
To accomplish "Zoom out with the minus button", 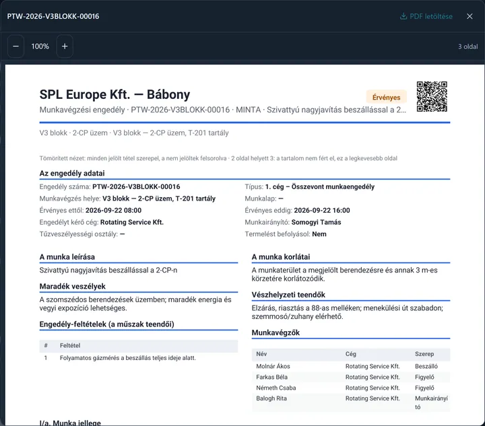I will (x=15, y=46).
